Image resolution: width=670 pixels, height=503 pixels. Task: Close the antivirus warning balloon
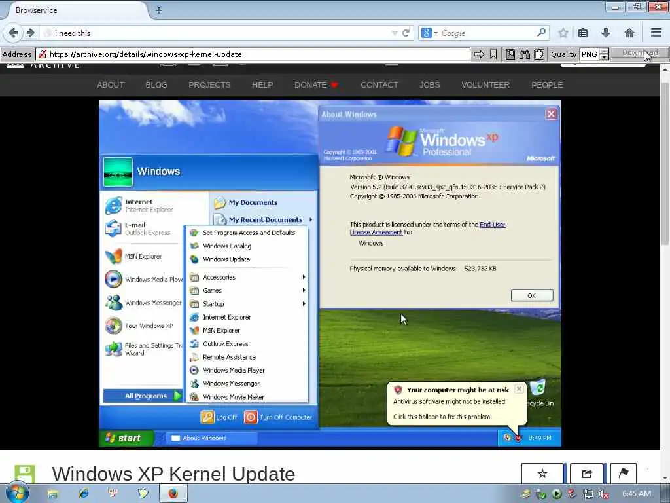pyautogui.click(x=519, y=389)
